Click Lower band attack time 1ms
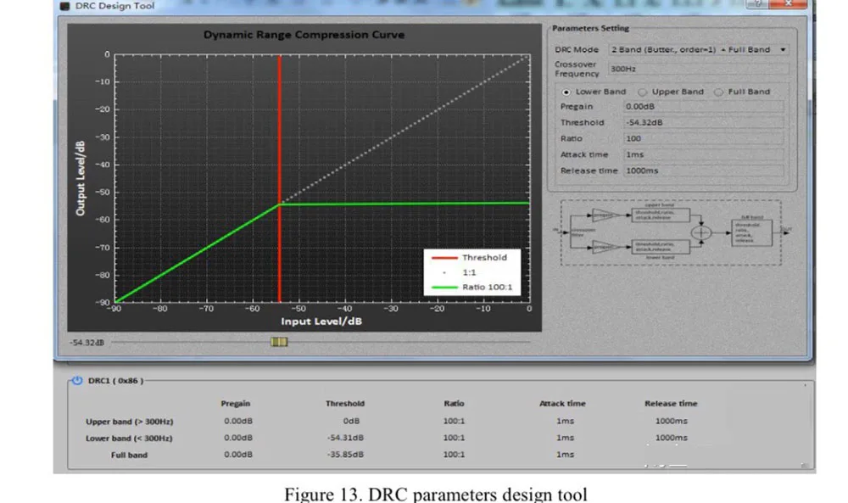This screenshot has height=503, width=848. point(565,438)
